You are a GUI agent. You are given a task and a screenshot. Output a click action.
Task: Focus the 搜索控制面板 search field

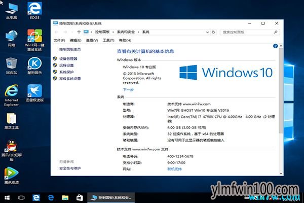(x=250, y=32)
